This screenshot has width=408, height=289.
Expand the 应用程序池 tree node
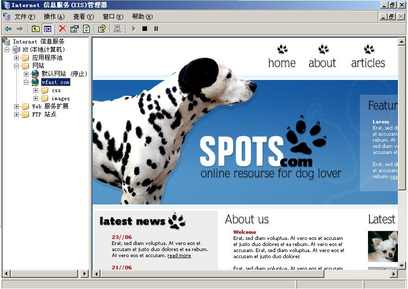[17, 58]
